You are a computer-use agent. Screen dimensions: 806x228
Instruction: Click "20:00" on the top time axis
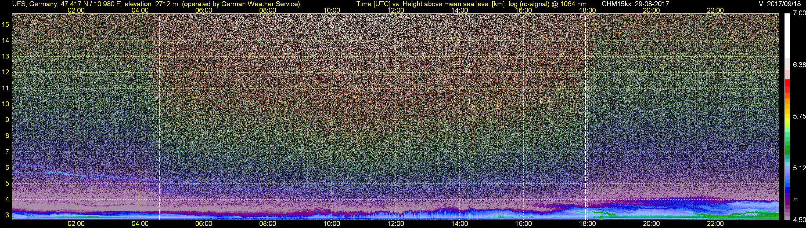tap(652, 10)
